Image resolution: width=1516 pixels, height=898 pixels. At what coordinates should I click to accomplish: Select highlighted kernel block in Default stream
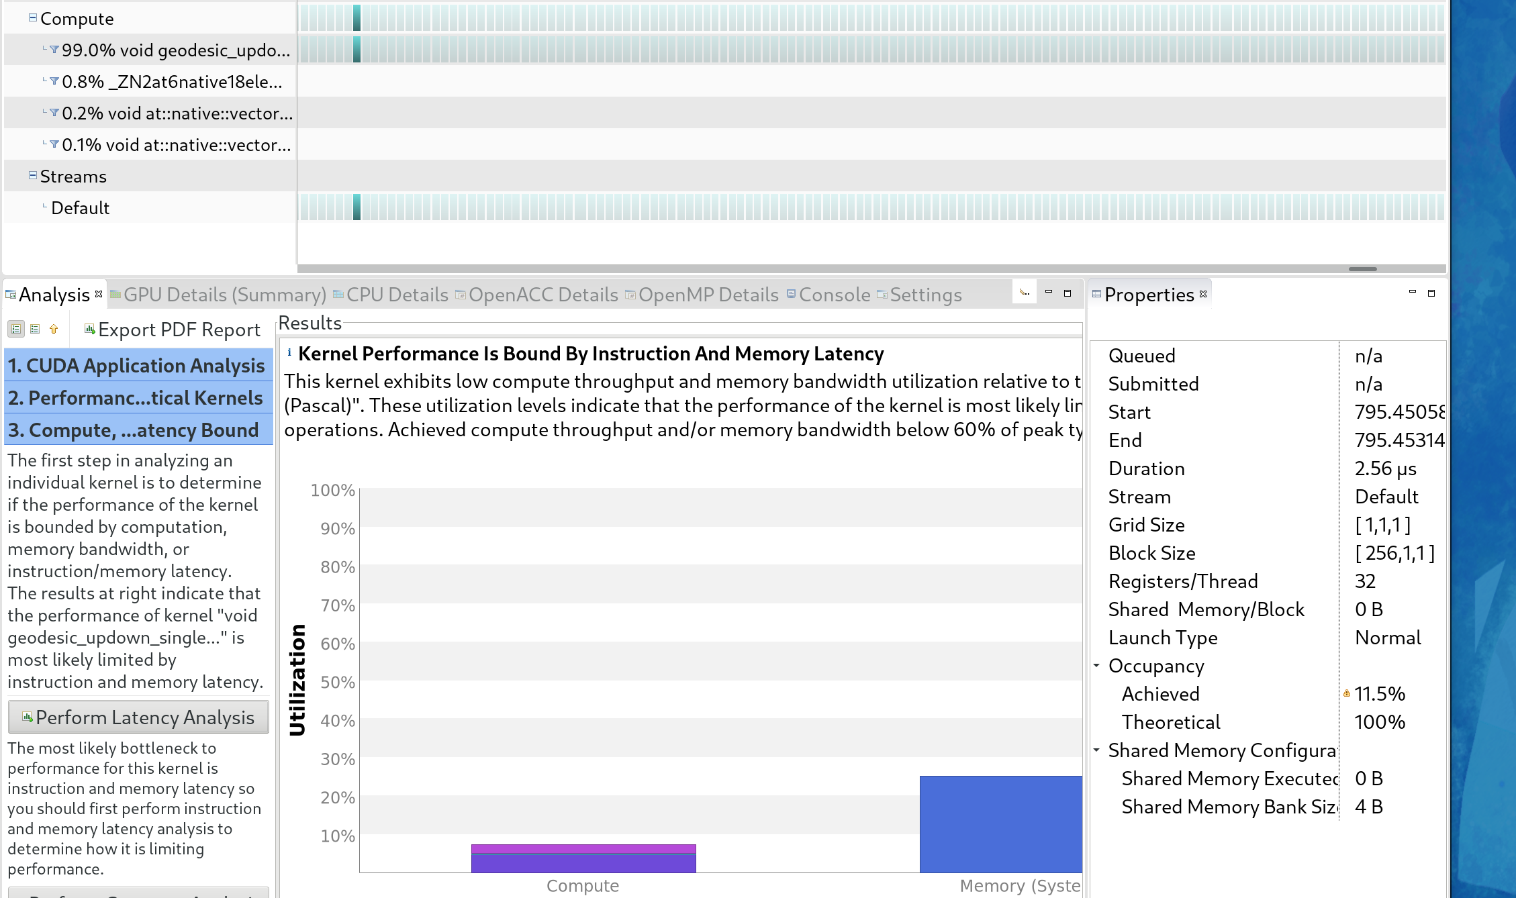357,207
